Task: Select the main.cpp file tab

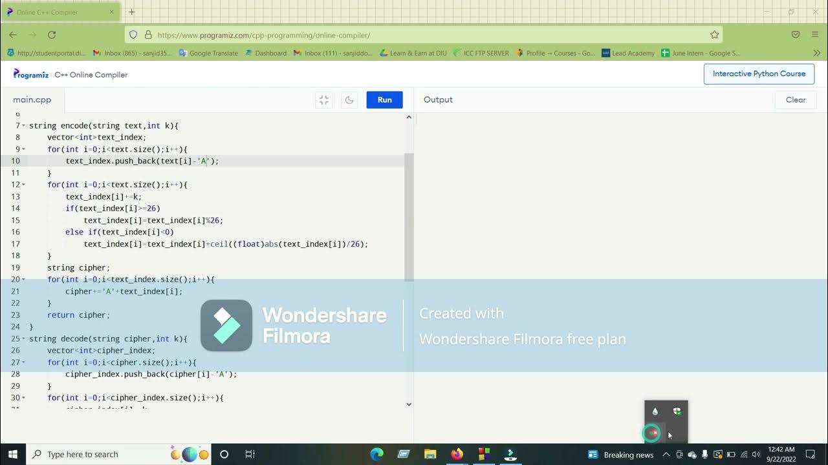Action: coord(32,99)
